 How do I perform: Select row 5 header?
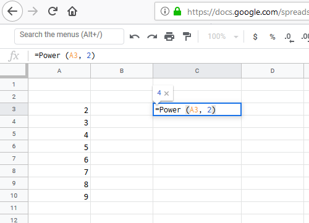tap(14, 134)
